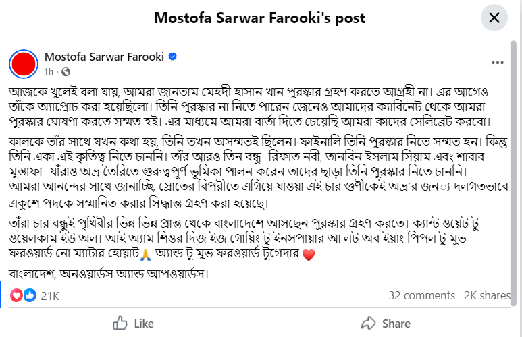
Task: Click the blue verified badge
Action: point(173,57)
